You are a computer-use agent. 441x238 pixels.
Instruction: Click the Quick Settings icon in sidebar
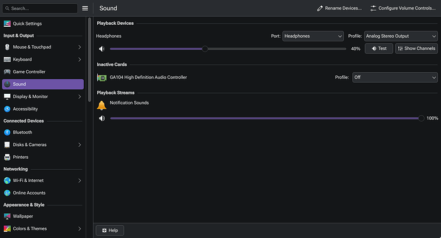click(x=7, y=24)
